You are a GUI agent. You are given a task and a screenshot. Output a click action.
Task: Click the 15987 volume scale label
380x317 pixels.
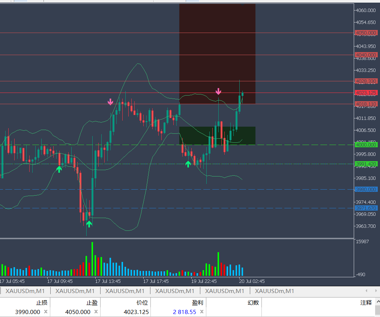[362, 241]
